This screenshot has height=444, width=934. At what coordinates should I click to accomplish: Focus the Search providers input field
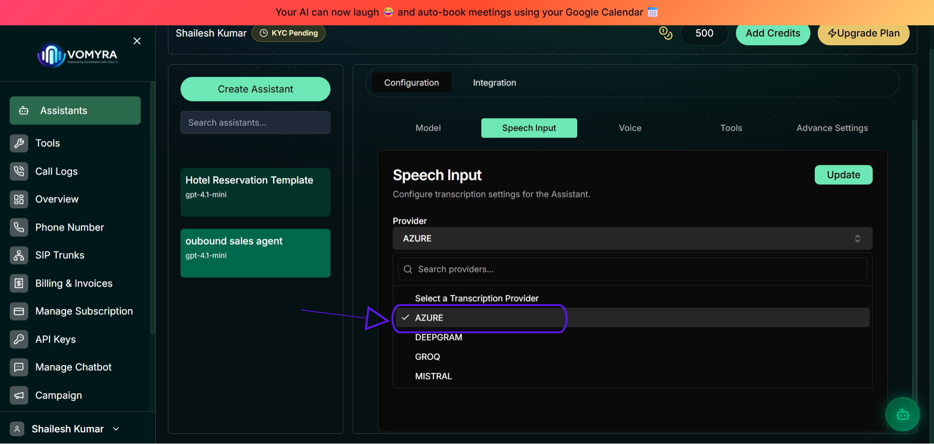[632, 269]
